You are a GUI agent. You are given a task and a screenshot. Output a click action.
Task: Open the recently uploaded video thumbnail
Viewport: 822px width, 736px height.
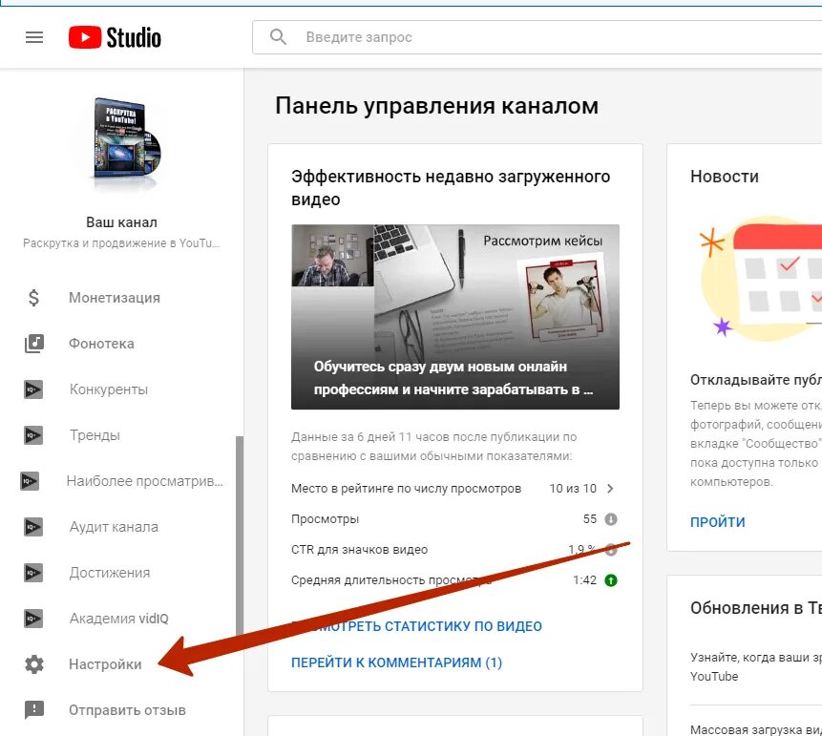pyautogui.click(x=455, y=317)
